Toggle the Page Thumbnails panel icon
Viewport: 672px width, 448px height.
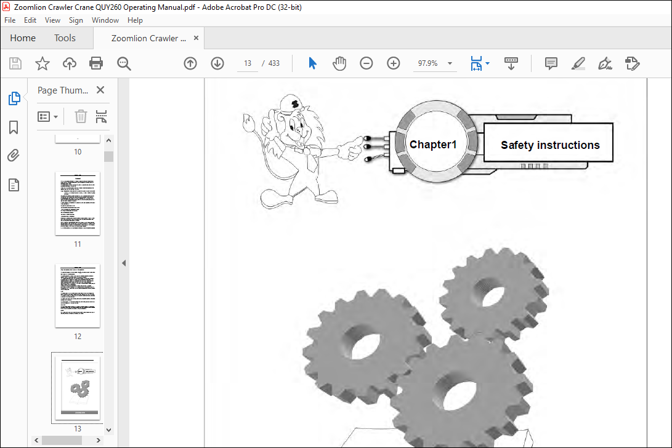tap(14, 98)
